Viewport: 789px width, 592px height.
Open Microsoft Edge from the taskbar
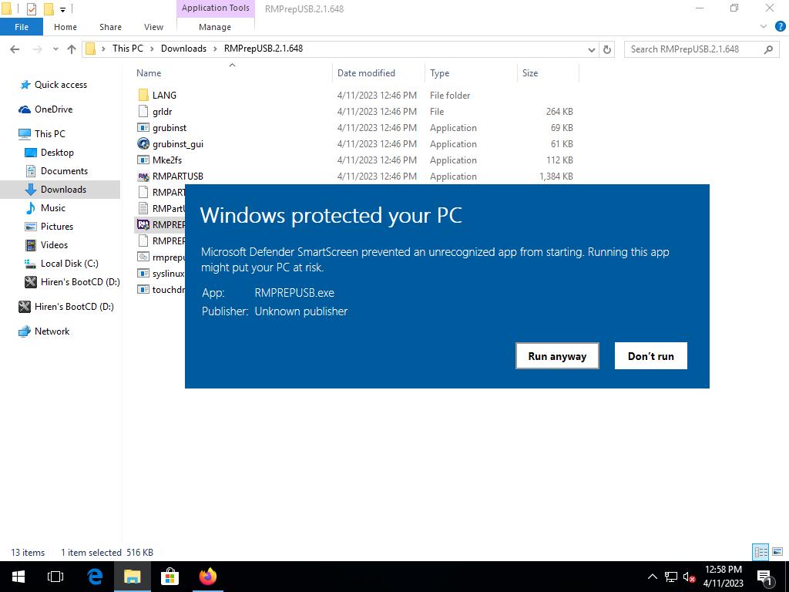pos(95,577)
